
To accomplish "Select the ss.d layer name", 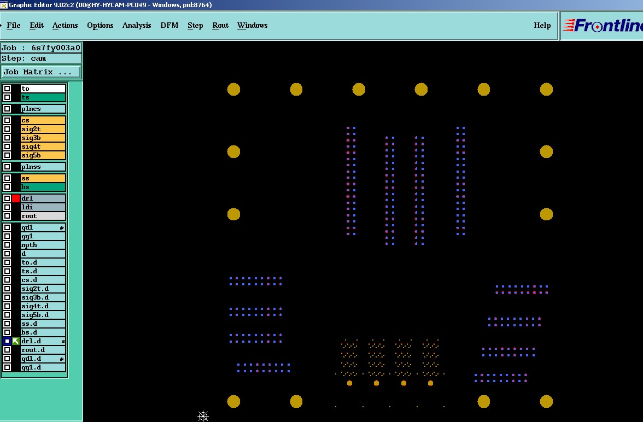I will pos(43,324).
